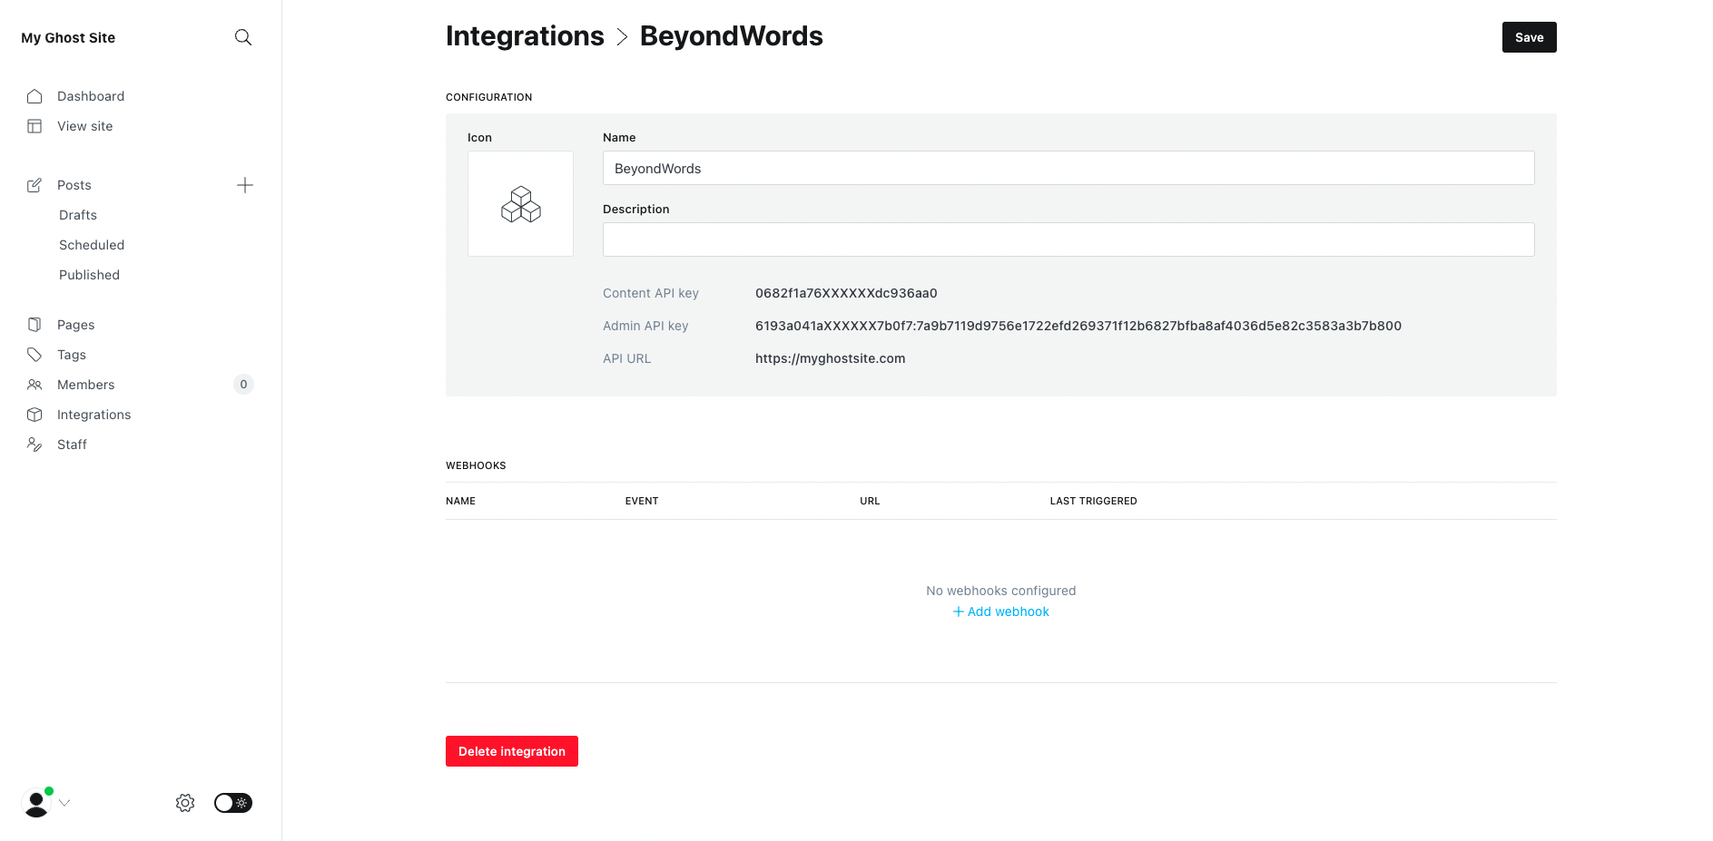Click the Staff person-pencil icon
The width and height of the screenshot is (1713, 841).
tap(34, 445)
